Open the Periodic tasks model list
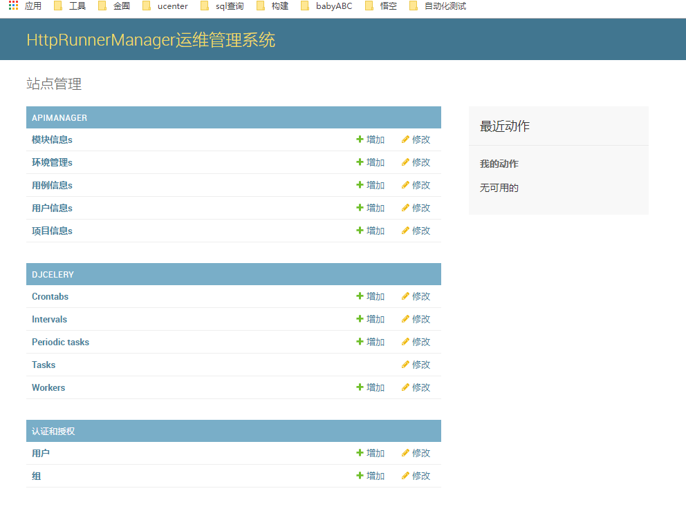The height and width of the screenshot is (531, 686). point(60,342)
